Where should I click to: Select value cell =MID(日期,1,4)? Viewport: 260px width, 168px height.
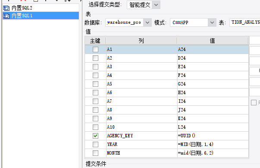(213, 144)
